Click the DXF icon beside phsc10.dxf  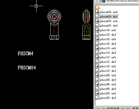coord(97,71)
